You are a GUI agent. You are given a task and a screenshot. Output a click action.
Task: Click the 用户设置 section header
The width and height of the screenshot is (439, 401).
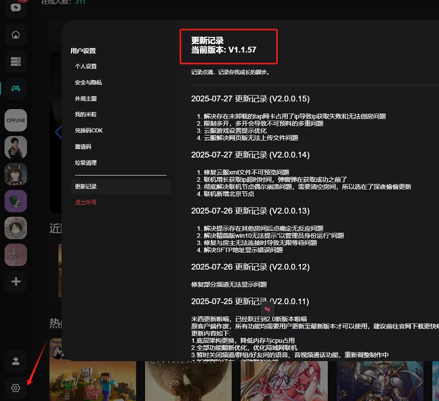pyautogui.click(x=83, y=50)
